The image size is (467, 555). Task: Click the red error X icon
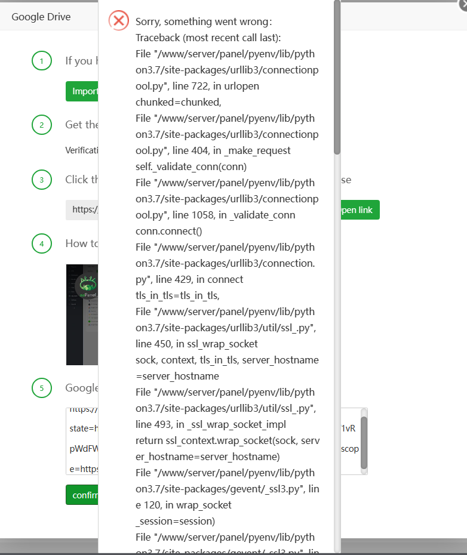point(119,21)
